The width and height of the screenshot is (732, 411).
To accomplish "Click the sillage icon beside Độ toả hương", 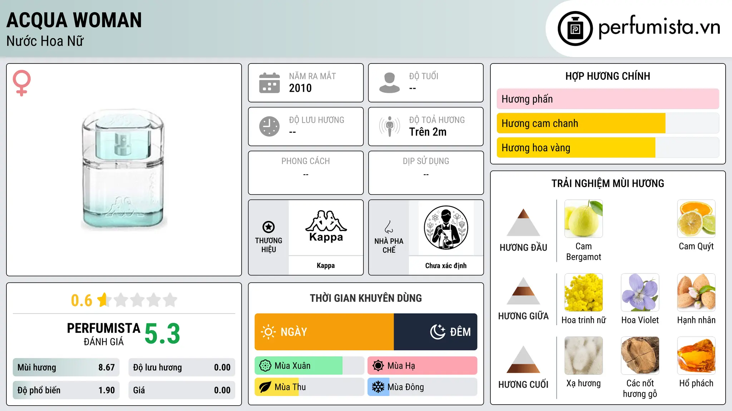I will coord(389,126).
